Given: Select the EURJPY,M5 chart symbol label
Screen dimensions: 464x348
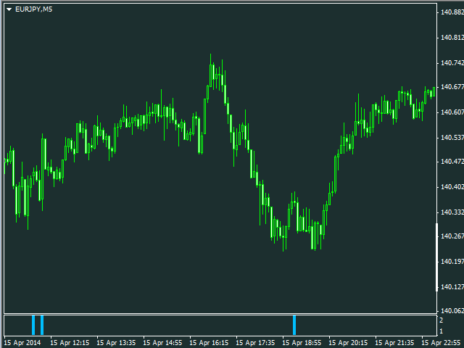Looking at the screenshot, I should (34, 9).
